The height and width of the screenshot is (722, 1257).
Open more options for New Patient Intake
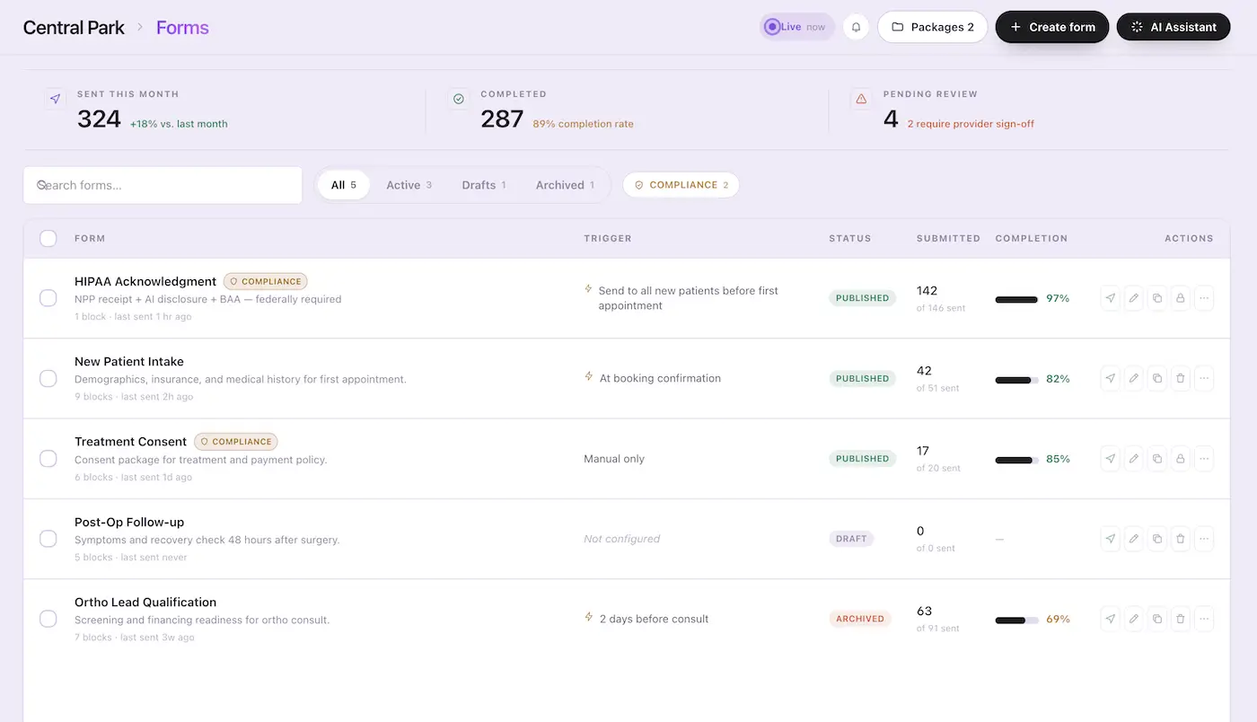tap(1204, 378)
